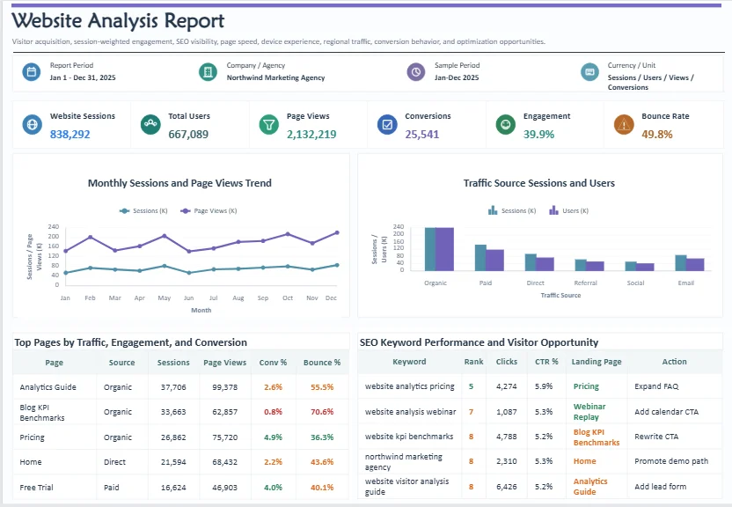Image resolution: width=732 pixels, height=507 pixels.
Task: Click the Conv % column header
Action: 273,363
